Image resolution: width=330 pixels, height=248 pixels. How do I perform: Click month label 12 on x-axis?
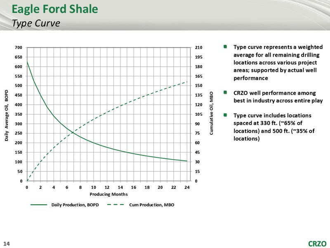click(107, 187)
